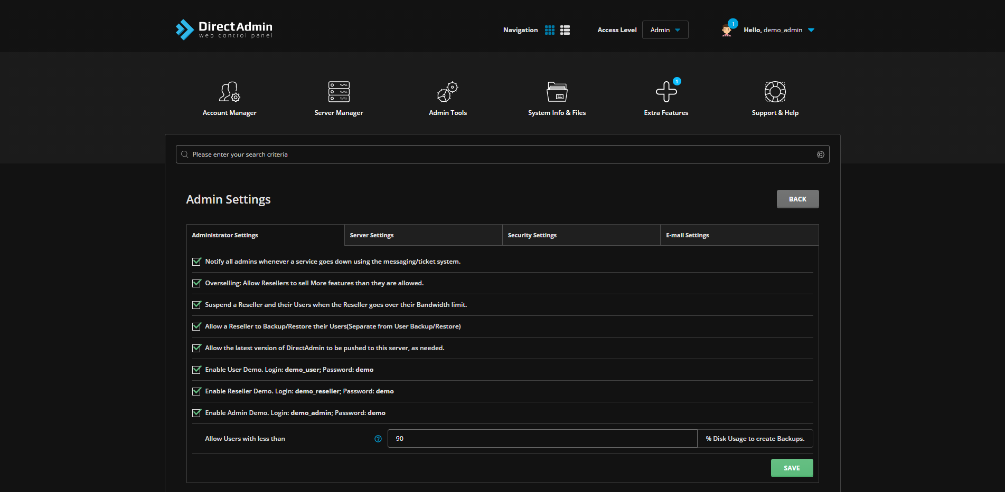The width and height of the screenshot is (1005, 492).
Task: Toggle Enable Admin Demo checkbox
Action: [197, 413]
